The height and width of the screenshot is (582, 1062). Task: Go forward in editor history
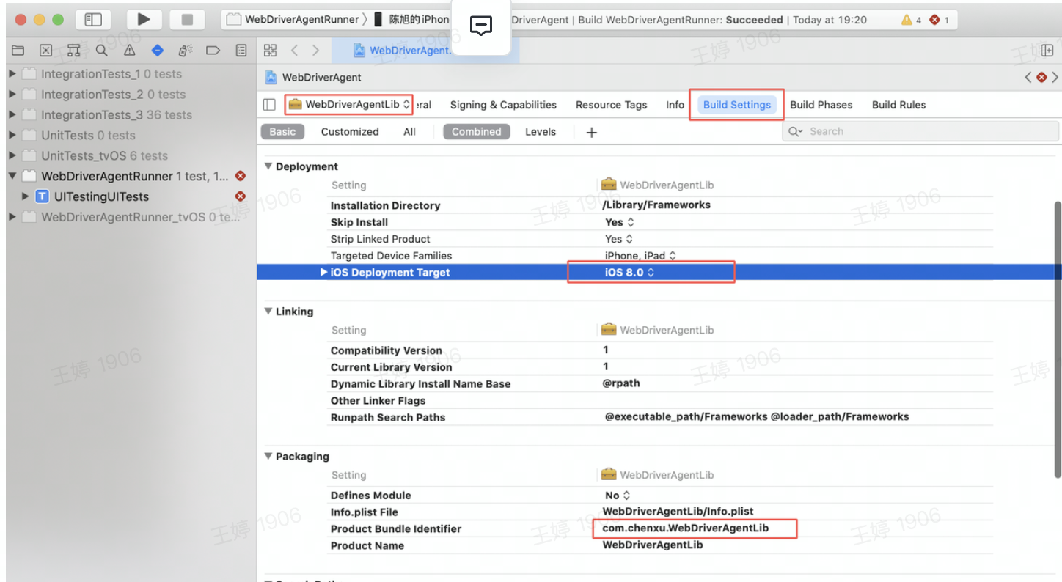[315, 50]
